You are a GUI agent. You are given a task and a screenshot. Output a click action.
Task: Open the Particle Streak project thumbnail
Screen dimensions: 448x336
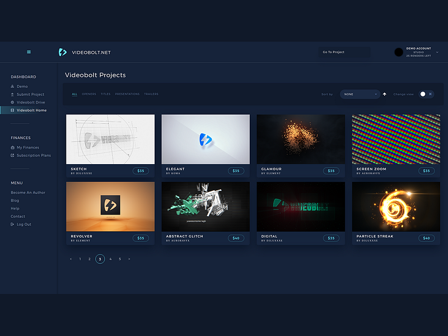click(396, 207)
